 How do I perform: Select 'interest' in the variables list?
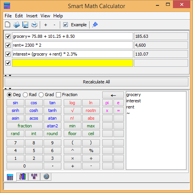point(134,101)
